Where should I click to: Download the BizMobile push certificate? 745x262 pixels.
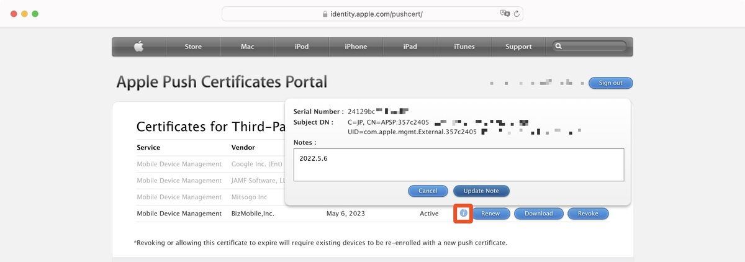[538, 214]
